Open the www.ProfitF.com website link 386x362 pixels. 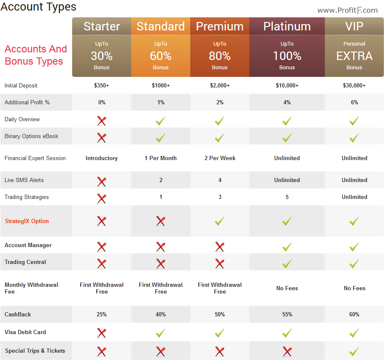347,10
